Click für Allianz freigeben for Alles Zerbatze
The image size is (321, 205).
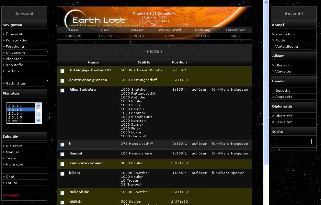230,90
